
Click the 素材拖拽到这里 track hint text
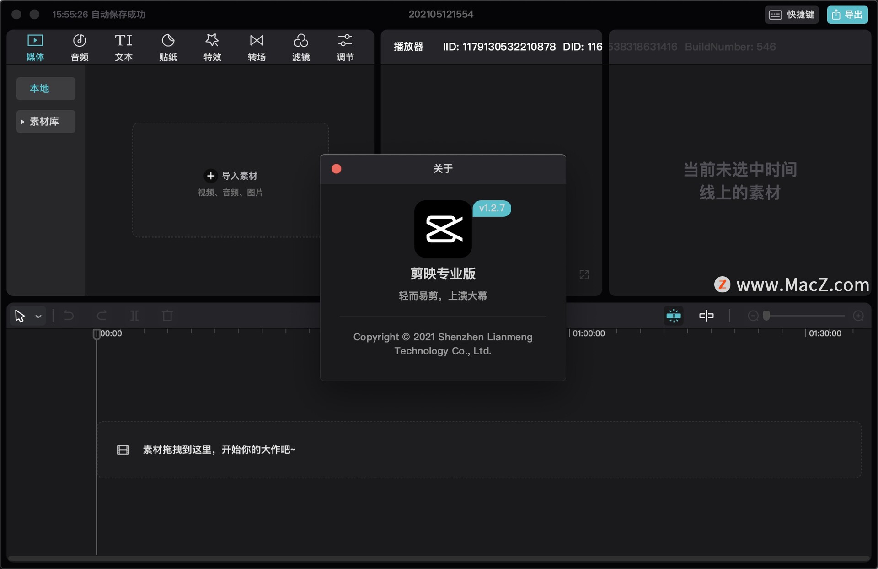click(219, 450)
